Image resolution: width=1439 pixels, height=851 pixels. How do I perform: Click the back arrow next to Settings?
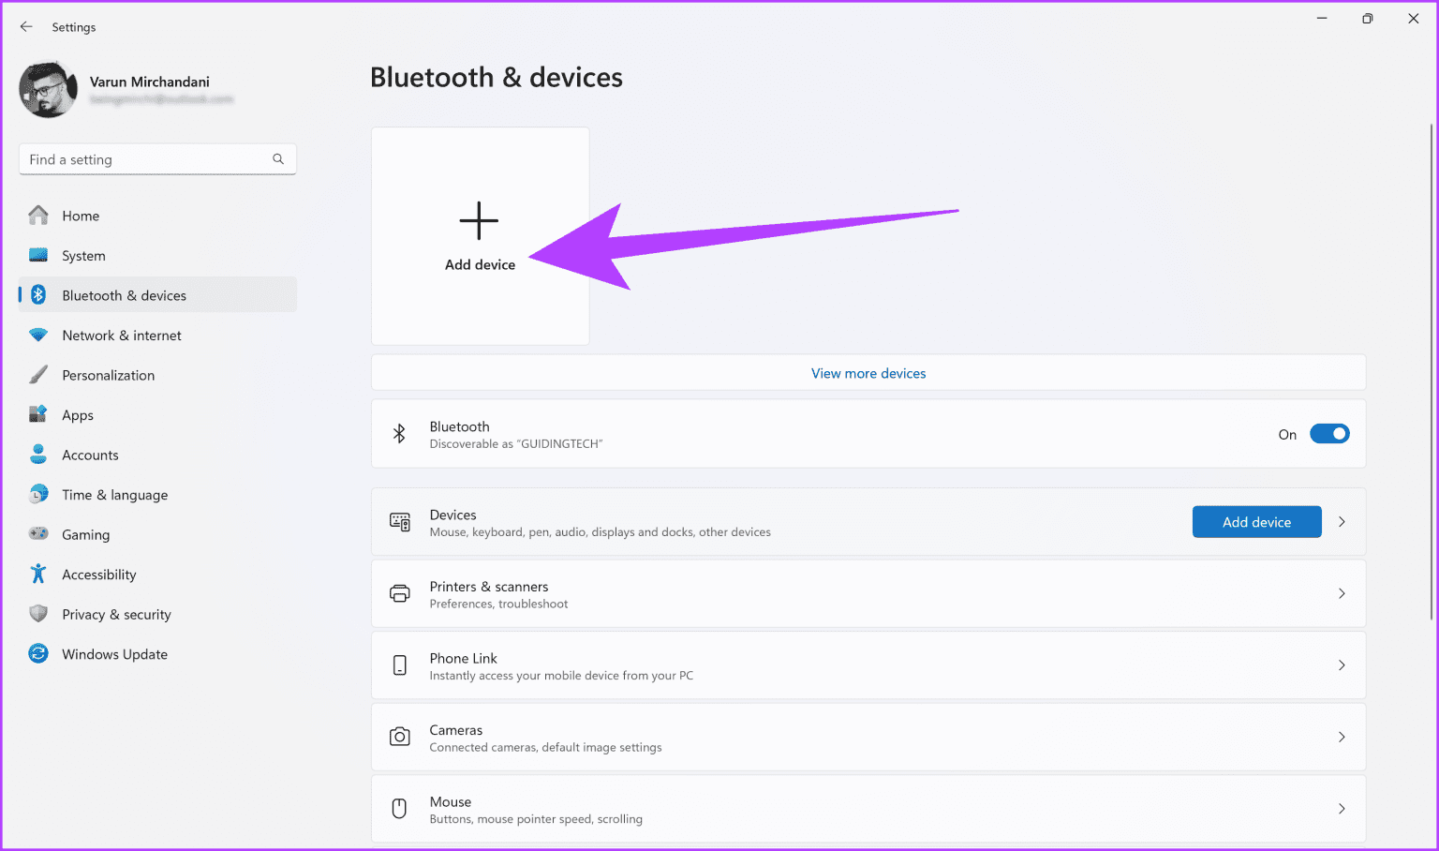pyautogui.click(x=26, y=26)
